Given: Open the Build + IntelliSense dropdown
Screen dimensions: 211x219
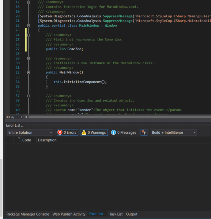Looking at the screenshot, I should coord(174,133).
